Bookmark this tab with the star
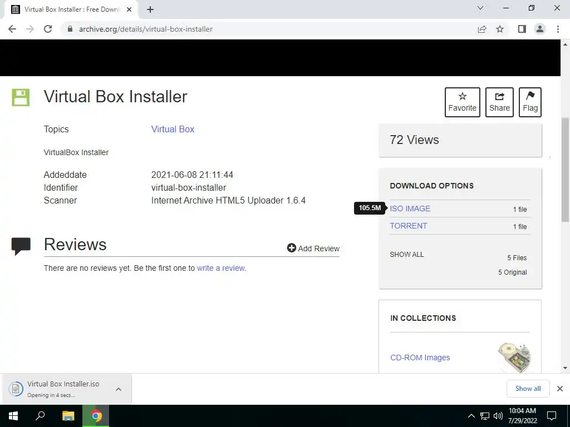 click(500, 29)
